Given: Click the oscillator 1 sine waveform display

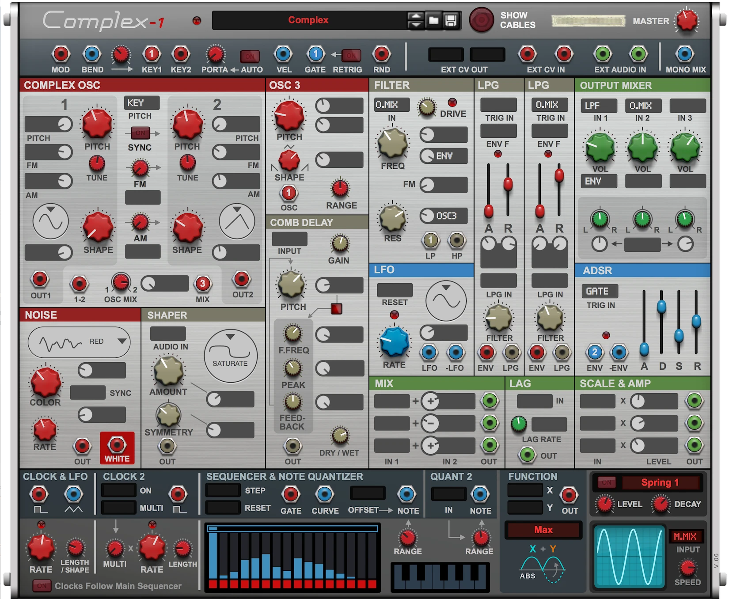Looking at the screenshot, I should click(x=51, y=221).
